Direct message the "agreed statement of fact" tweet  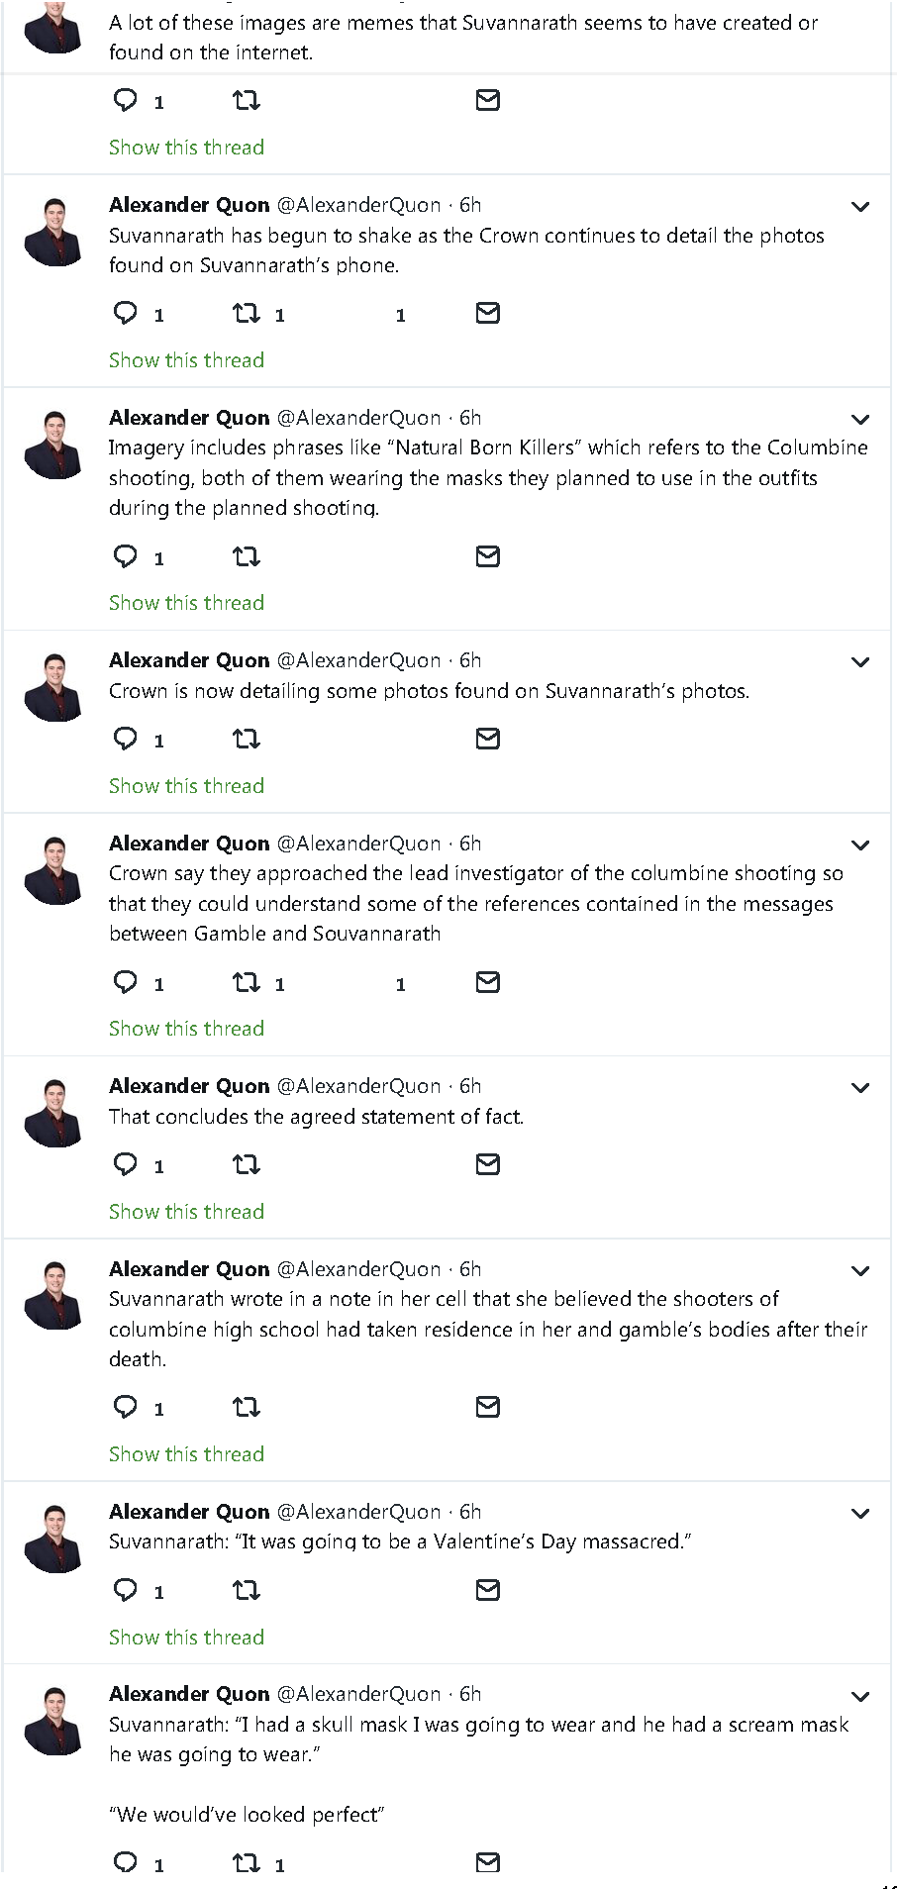(x=487, y=1164)
